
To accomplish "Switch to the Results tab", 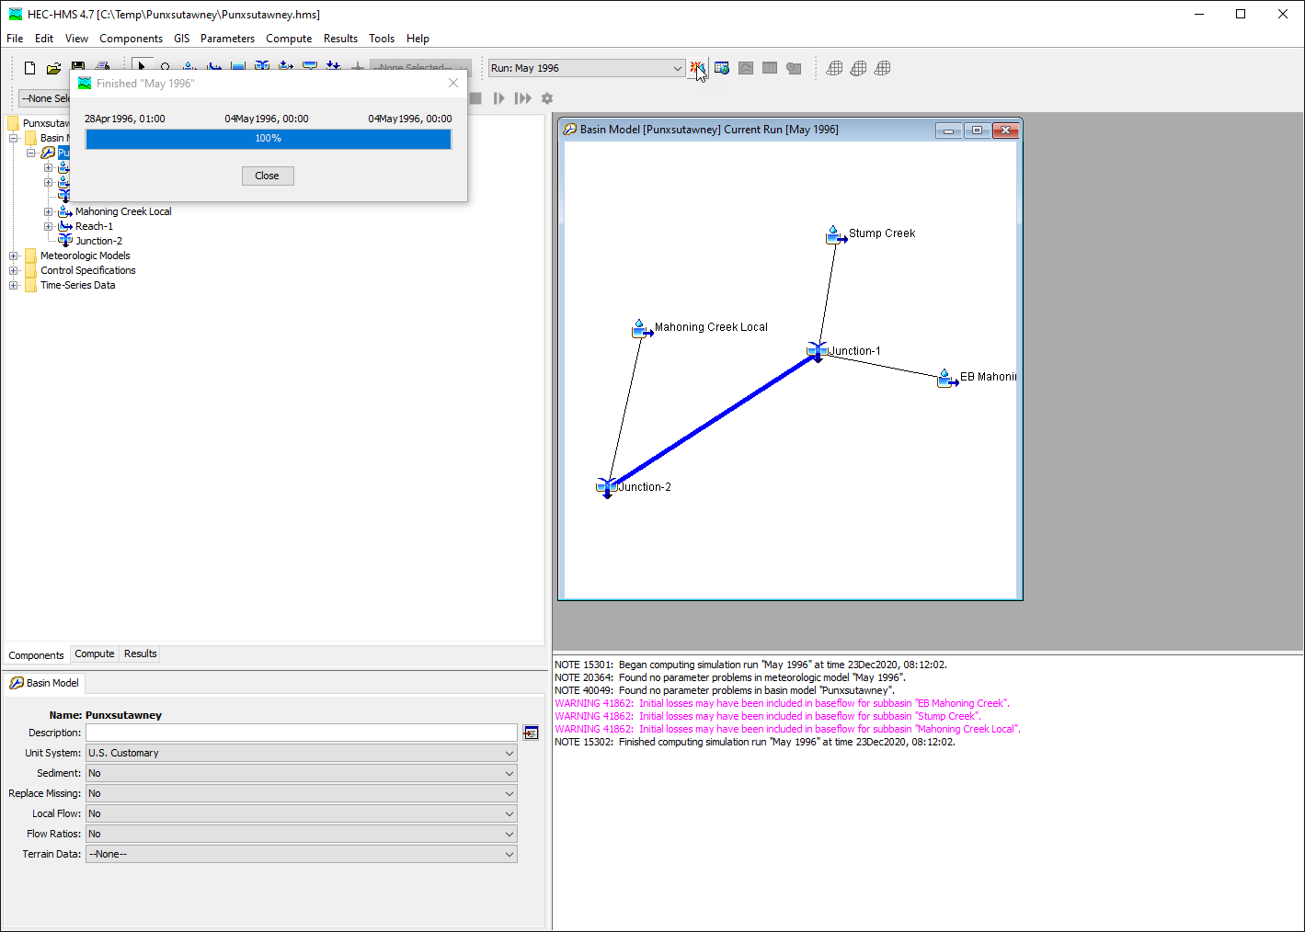I will coord(141,654).
